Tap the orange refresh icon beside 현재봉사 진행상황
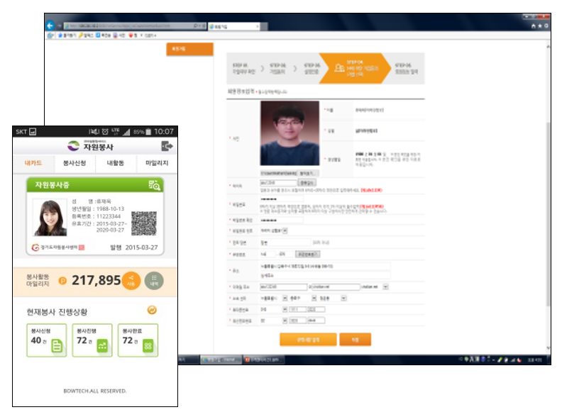This screenshot has height=417, width=562. [x=151, y=310]
